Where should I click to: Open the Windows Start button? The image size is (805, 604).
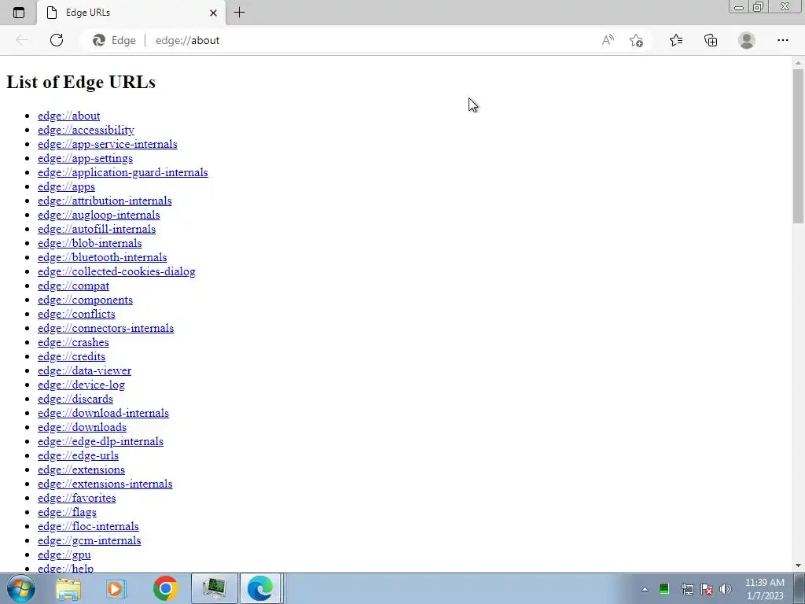point(20,588)
